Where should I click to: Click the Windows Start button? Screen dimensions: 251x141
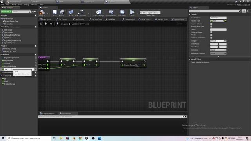pos(3,138)
